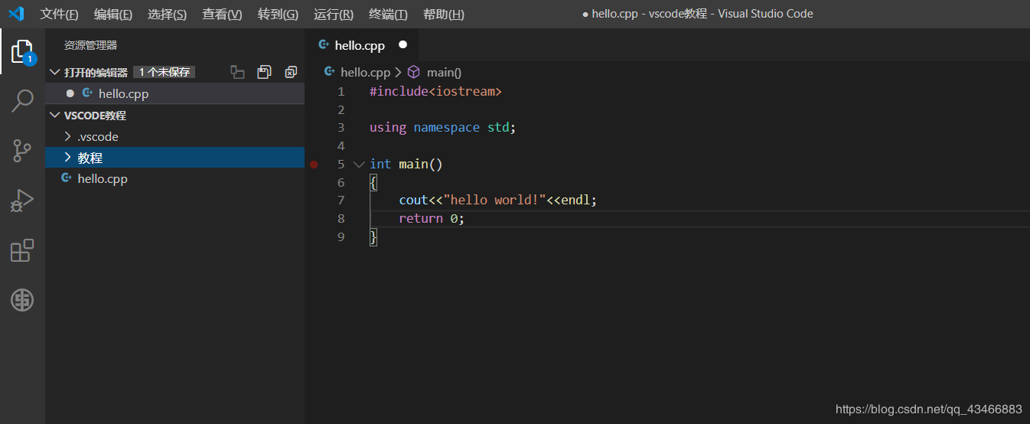Open the Extensions view
The height and width of the screenshot is (424, 1030).
click(x=22, y=250)
